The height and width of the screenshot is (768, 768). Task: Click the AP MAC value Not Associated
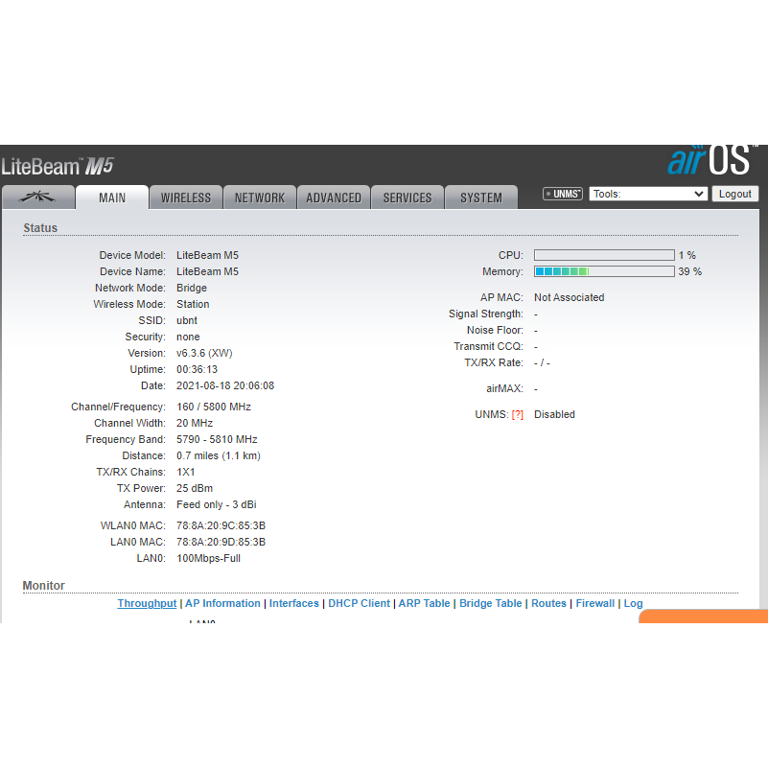(x=570, y=298)
